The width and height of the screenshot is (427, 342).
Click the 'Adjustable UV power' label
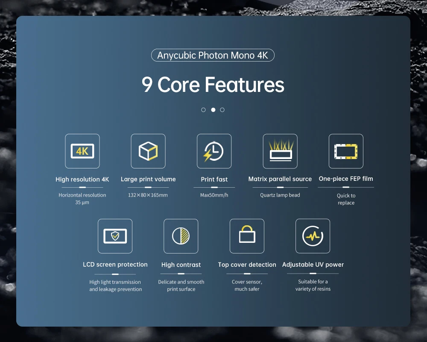[313, 265]
